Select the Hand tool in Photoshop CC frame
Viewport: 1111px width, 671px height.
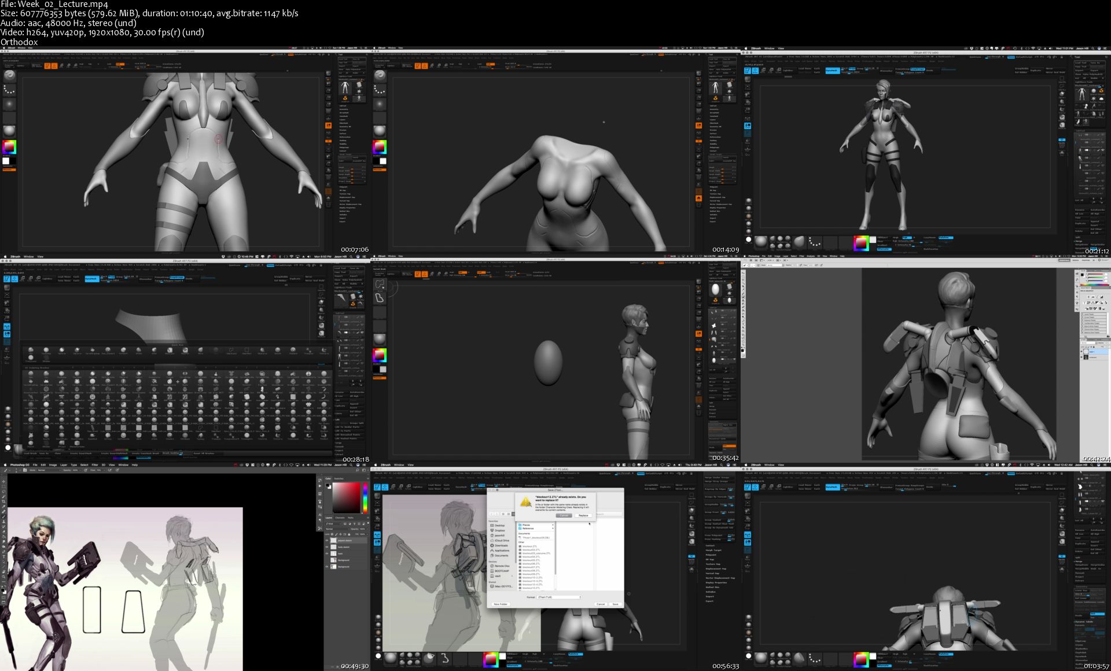[x=3, y=572]
